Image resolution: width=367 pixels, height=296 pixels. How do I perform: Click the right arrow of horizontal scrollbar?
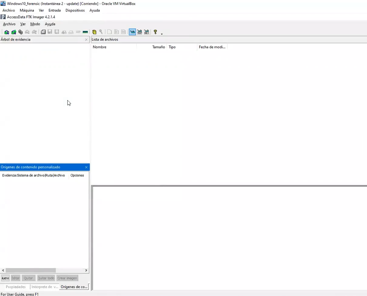coord(86,270)
